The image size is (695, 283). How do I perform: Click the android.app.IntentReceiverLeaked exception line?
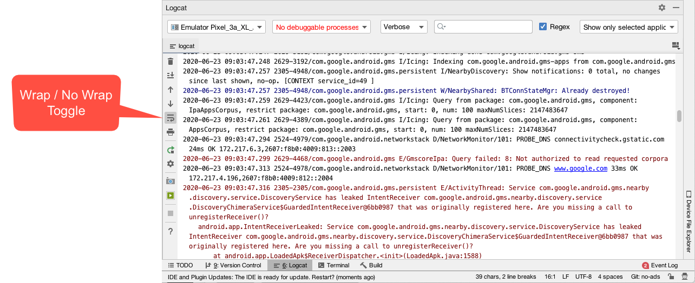pyautogui.click(x=425, y=237)
